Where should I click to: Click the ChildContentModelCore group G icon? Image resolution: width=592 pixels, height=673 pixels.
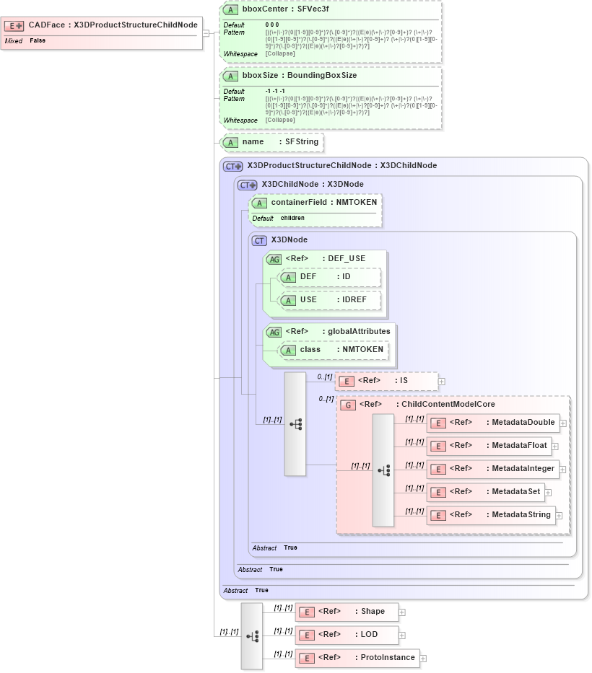348,405
